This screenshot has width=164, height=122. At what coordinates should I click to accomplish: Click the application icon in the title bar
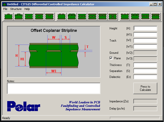coord(4,4)
